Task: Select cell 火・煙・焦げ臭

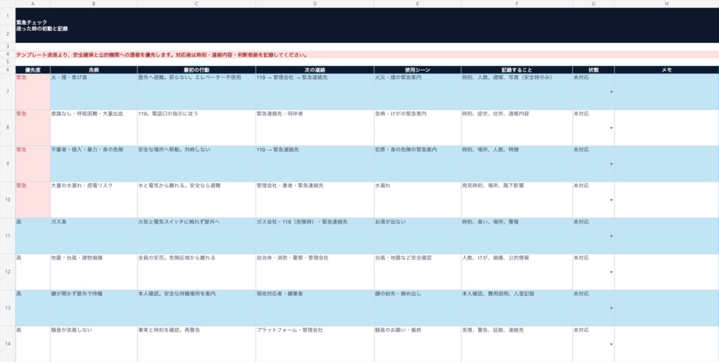Action: [x=93, y=92]
